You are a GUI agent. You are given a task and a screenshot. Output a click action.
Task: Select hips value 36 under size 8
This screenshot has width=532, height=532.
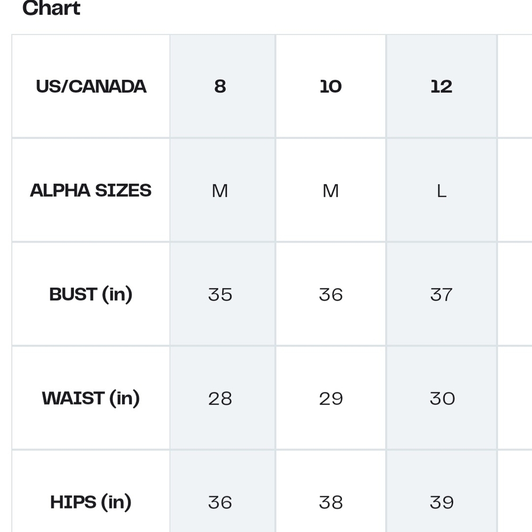[222, 502]
